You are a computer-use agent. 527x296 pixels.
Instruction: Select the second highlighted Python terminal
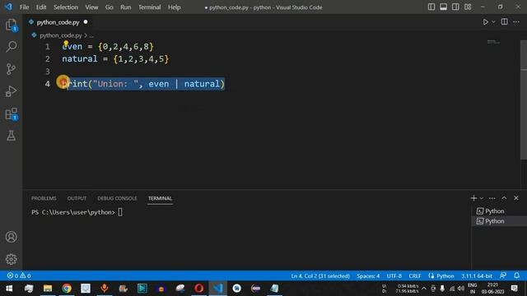pos(499,221)
